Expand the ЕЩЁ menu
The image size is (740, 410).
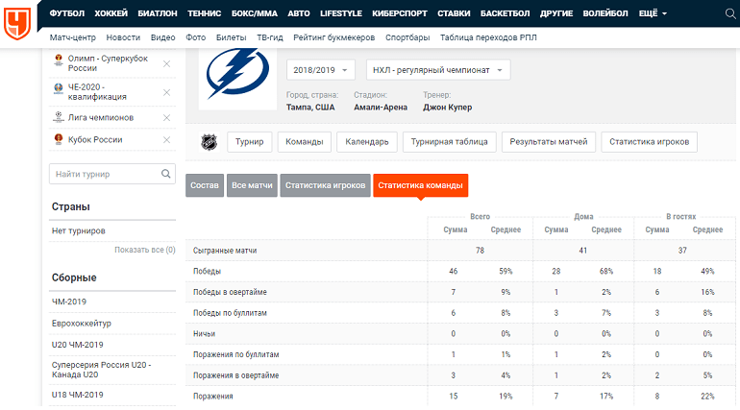pyautogui.click(x=653, y=13)
